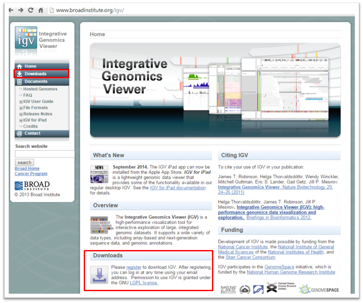Open Hosted Genomes in sidebar

click(x=40, y=89)
